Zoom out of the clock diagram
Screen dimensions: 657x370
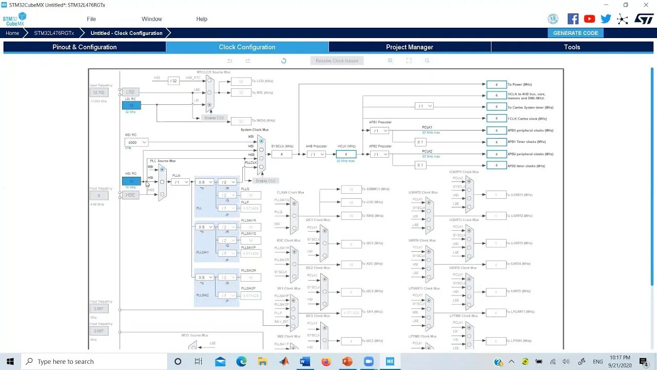(427, 61)
